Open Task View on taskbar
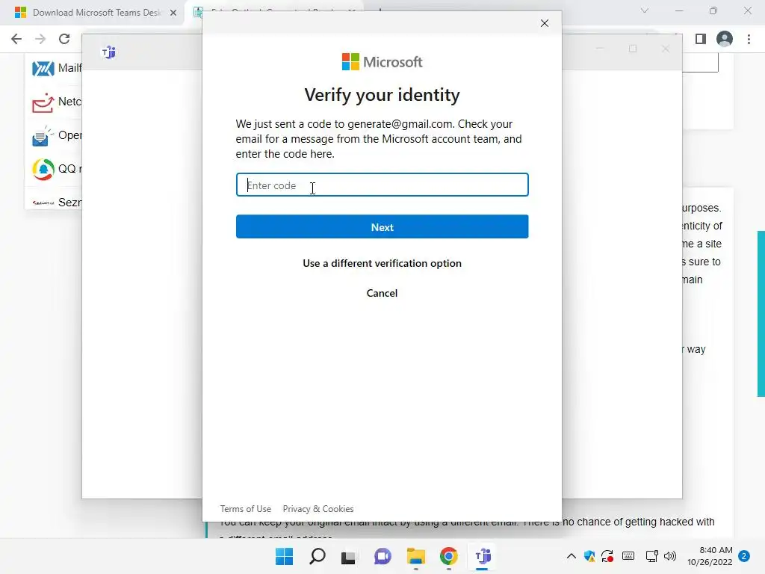The width and height of the screenshot is (765, 574). coord(348,557)
